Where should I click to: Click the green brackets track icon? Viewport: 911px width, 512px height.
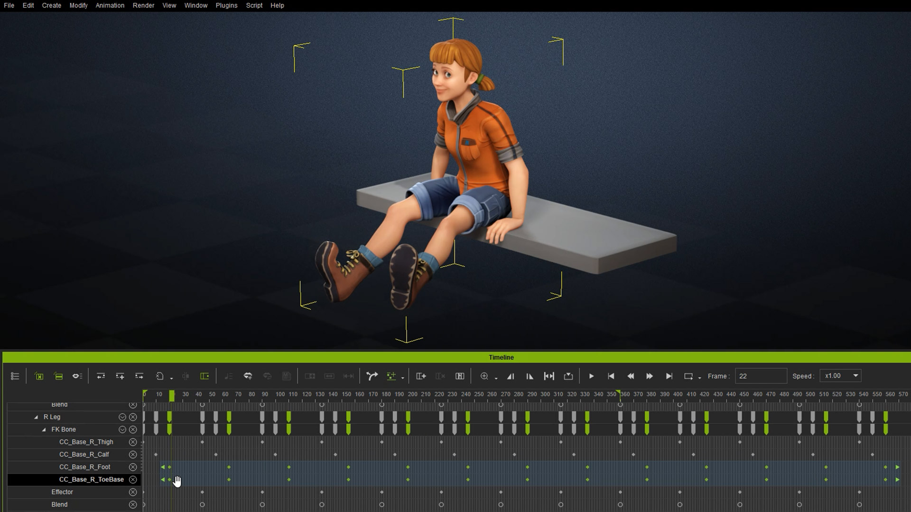[x=39, y=376]
